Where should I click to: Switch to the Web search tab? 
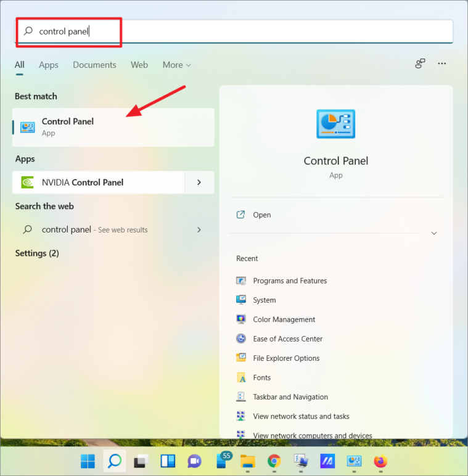click(139, 65)
